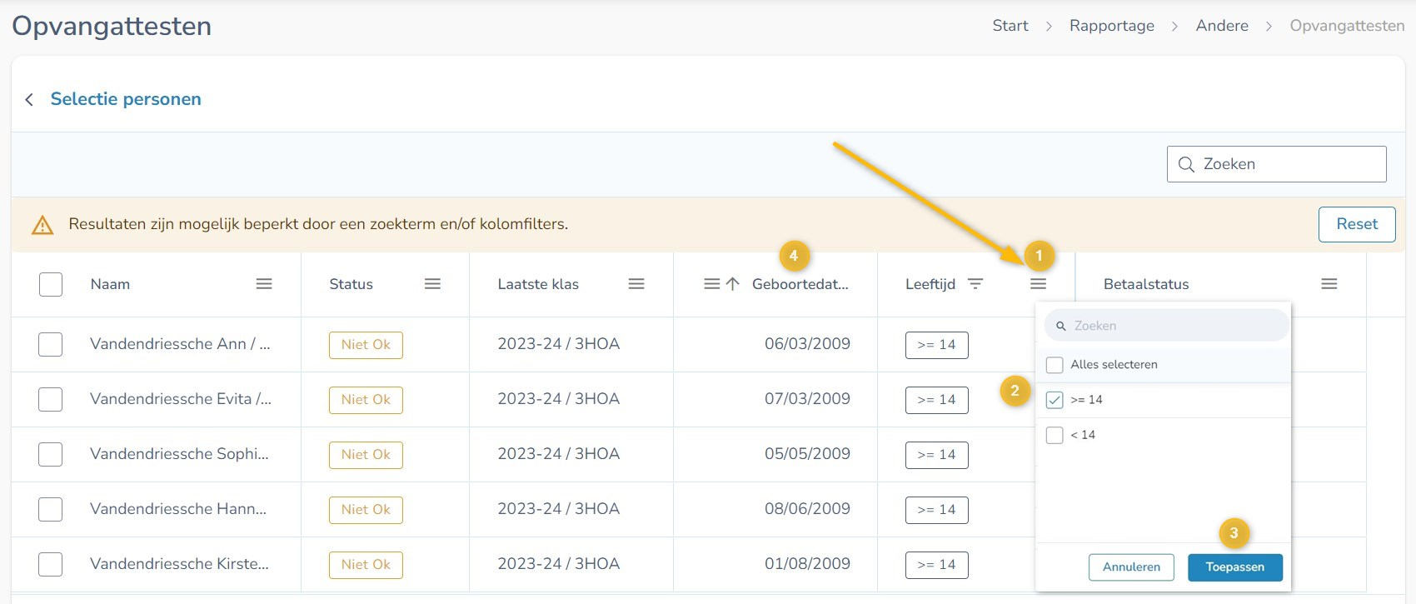
Task: Click the Toepassen button
Action: 1234,567
